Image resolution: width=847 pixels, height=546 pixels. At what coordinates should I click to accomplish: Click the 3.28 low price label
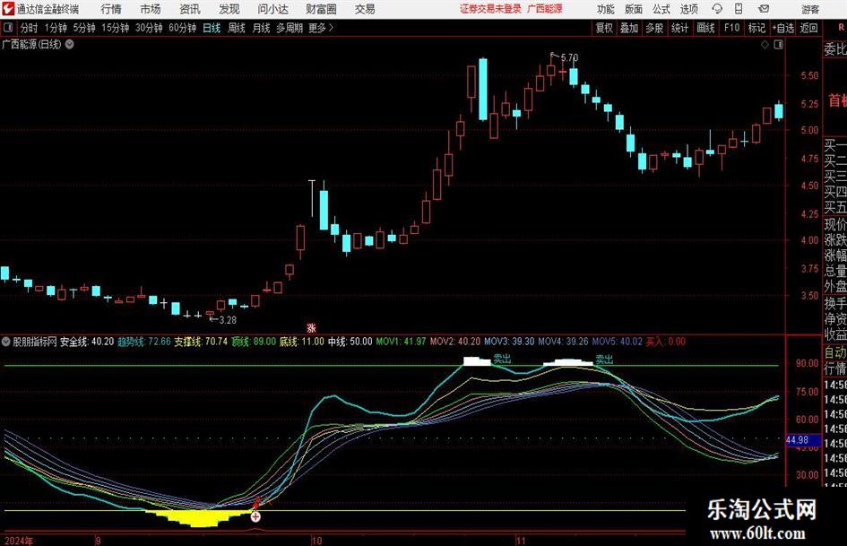click(x=228, y=320)
